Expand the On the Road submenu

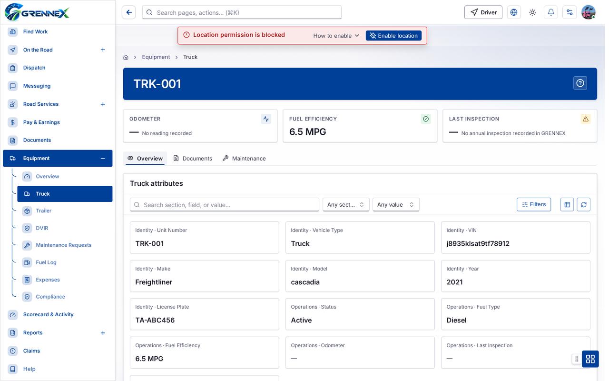pyautogui.click(x=103, y=50)
